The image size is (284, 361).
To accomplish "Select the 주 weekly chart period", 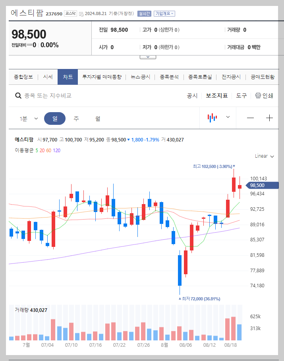I will pos(76,118).
